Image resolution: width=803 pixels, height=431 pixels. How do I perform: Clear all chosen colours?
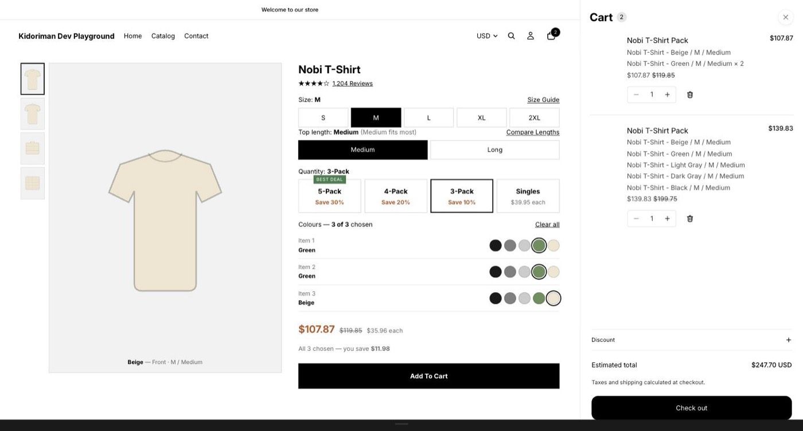[x=547, y=224]
